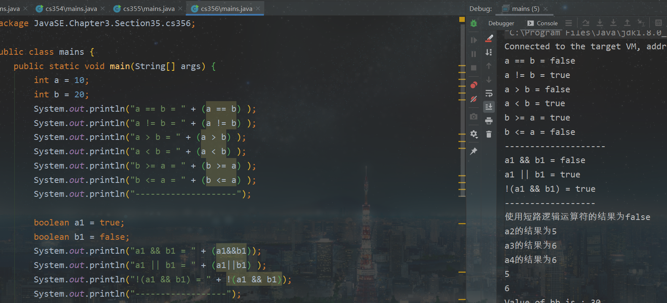Place the cursor on the 'int b = 20;' line
Screen dimensions: 667x303
tap(61, 94)
